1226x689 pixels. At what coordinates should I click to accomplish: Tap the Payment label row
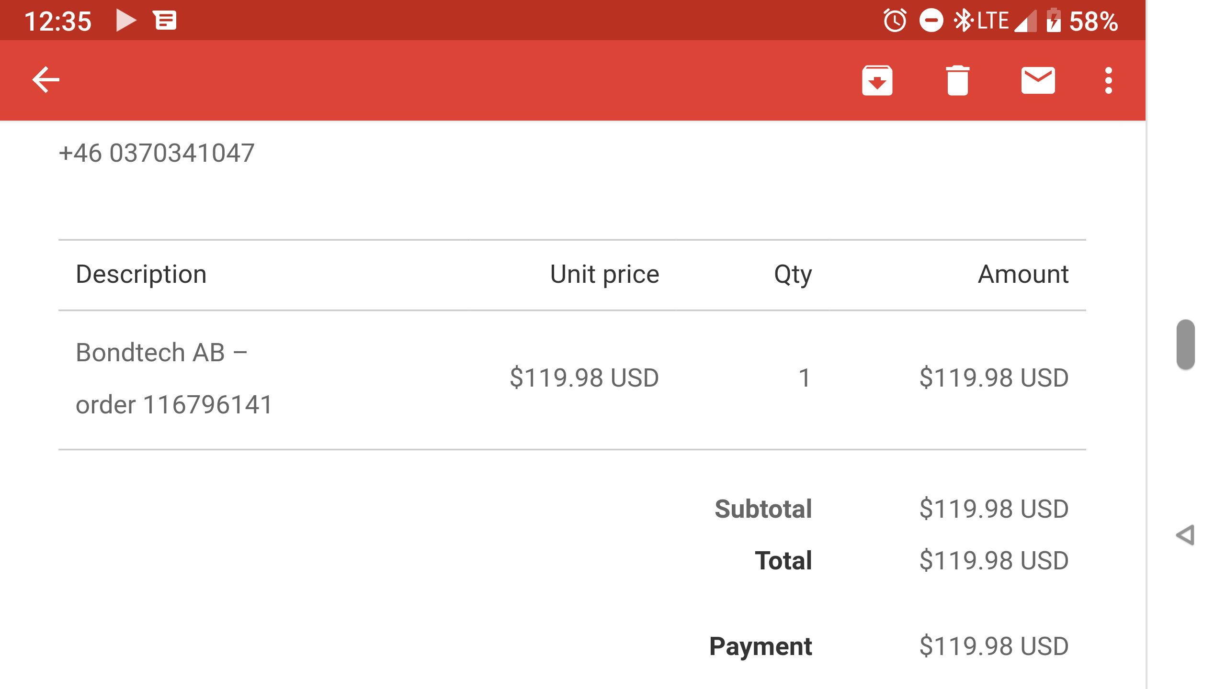point(761,646)
